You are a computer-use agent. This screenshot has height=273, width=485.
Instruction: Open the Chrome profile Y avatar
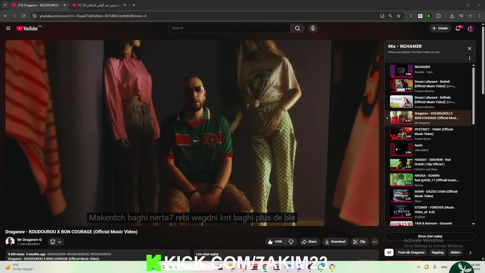tap(470, 16)
